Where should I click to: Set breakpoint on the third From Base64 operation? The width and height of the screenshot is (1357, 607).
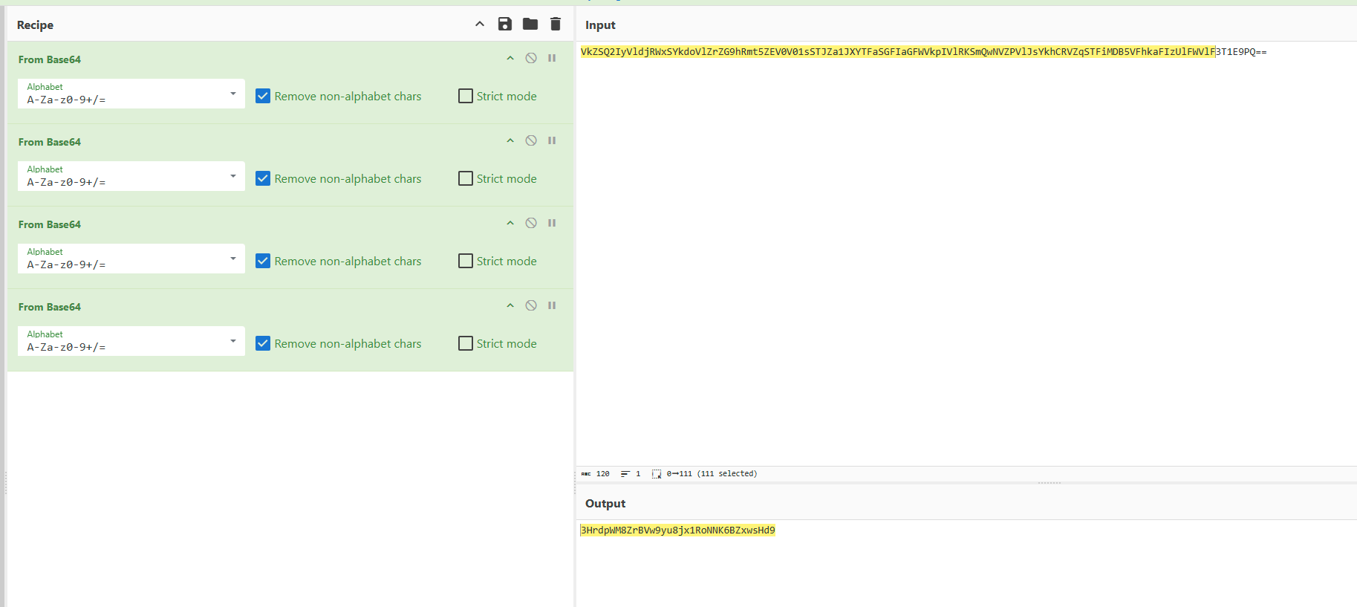(552, 223)
